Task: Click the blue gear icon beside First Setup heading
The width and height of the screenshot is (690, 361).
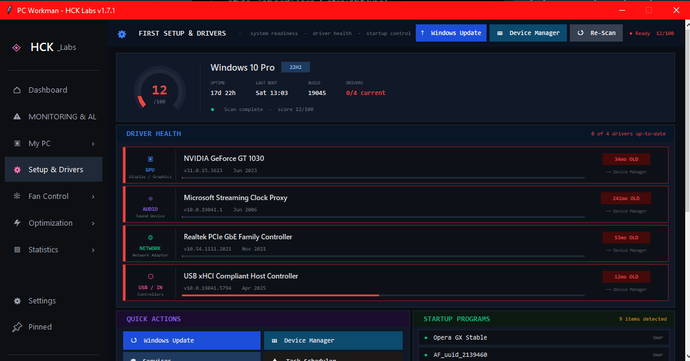Action: pyautogui.click(x=122, y=34)
